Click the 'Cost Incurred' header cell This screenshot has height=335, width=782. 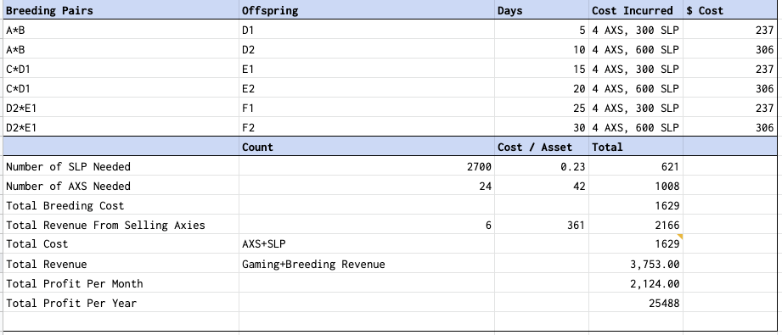point(636,10)
